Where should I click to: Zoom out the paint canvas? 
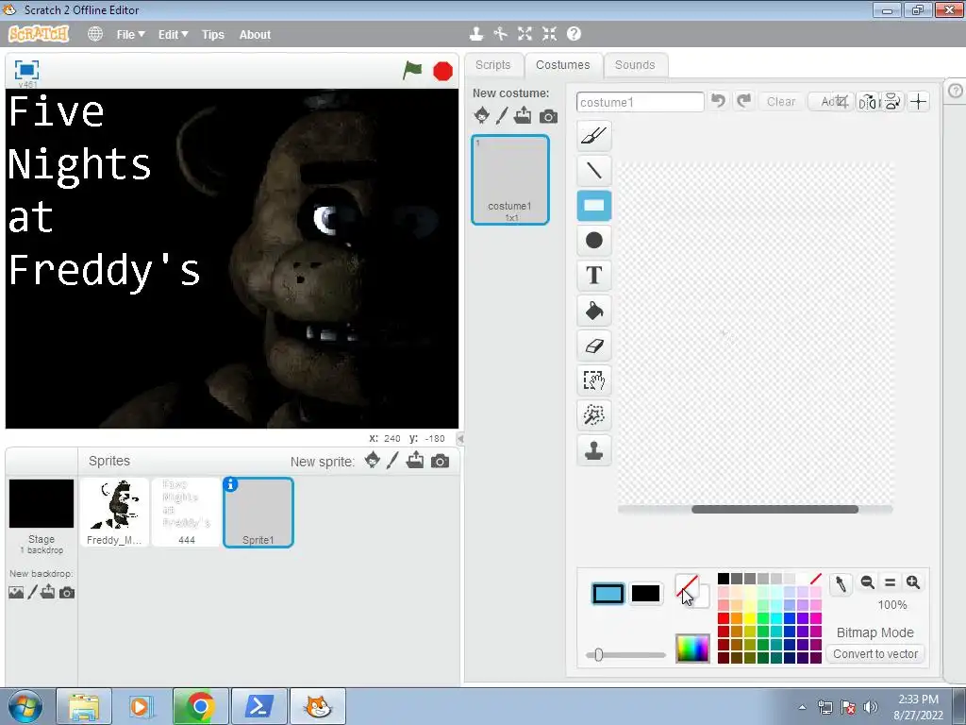tap(868, 582)
